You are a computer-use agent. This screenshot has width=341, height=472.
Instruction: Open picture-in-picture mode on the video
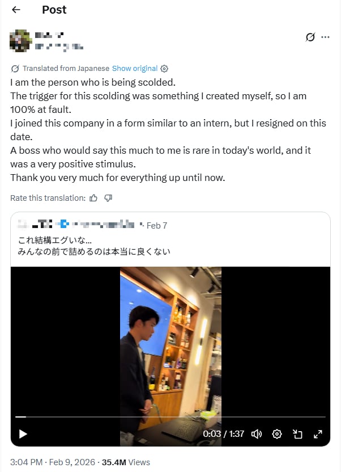pyautogui.click(x=298, y=433)
